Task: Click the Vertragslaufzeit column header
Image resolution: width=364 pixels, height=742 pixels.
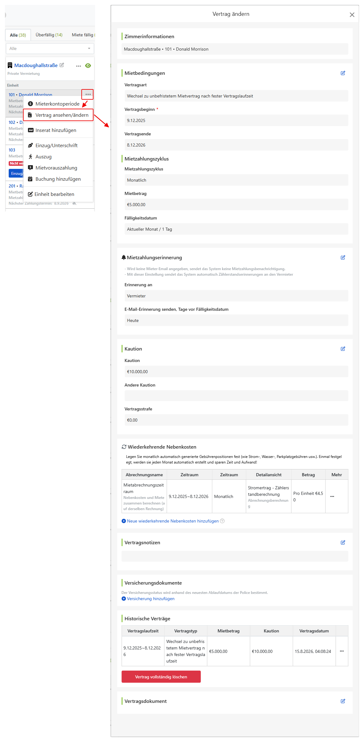Action: (143, 631)
